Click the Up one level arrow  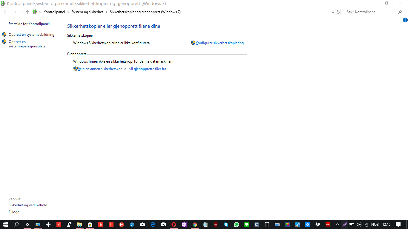(28, 12)
